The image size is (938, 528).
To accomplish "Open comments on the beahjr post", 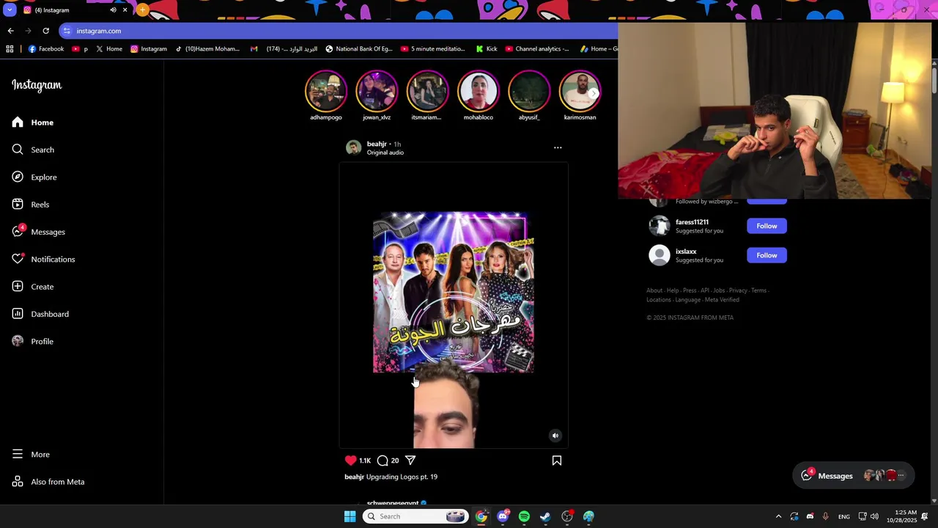I will coord(383,461).
